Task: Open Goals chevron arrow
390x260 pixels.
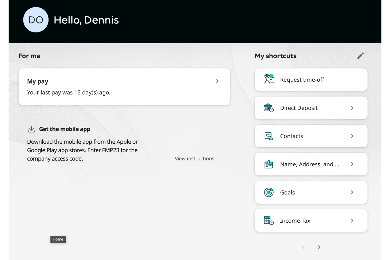Action: click(x=352, y=192)
